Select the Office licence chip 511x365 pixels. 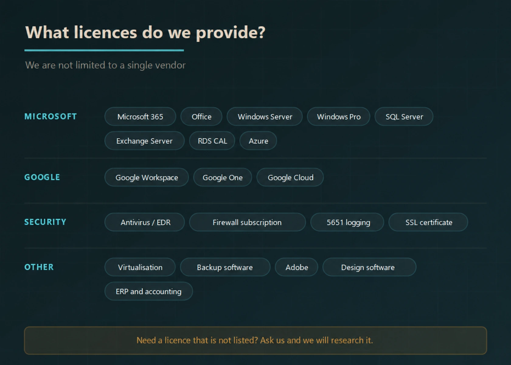(201, 116)
